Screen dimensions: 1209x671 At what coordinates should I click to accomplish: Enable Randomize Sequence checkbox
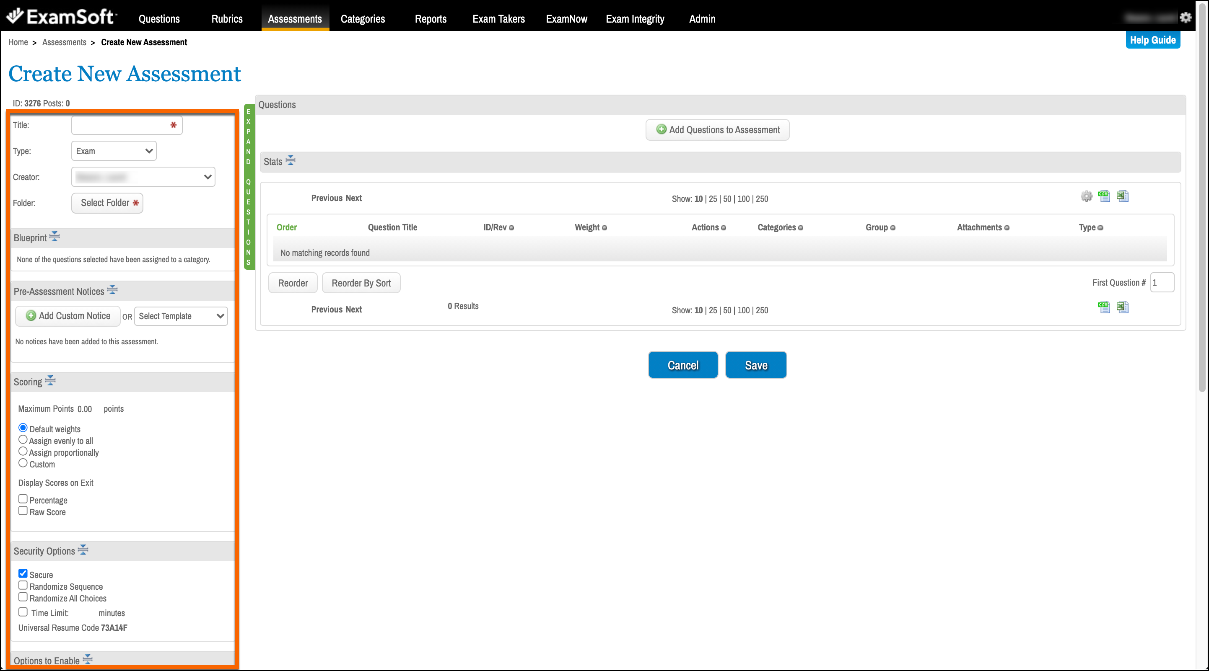point(23,585)
